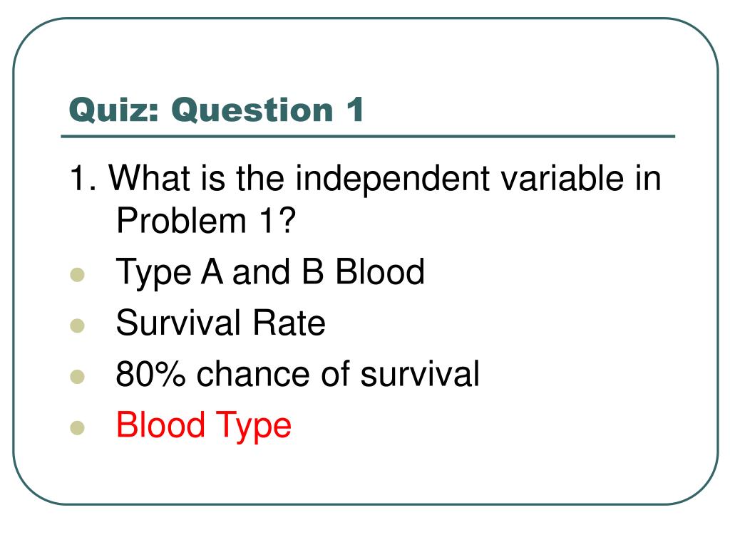
Task: Click the question number '1.' before 'What'
Action: (83, 177)
